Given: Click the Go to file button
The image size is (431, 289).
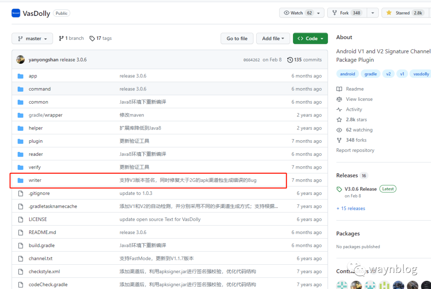Looking at the screenshot, I should (237, 38).
